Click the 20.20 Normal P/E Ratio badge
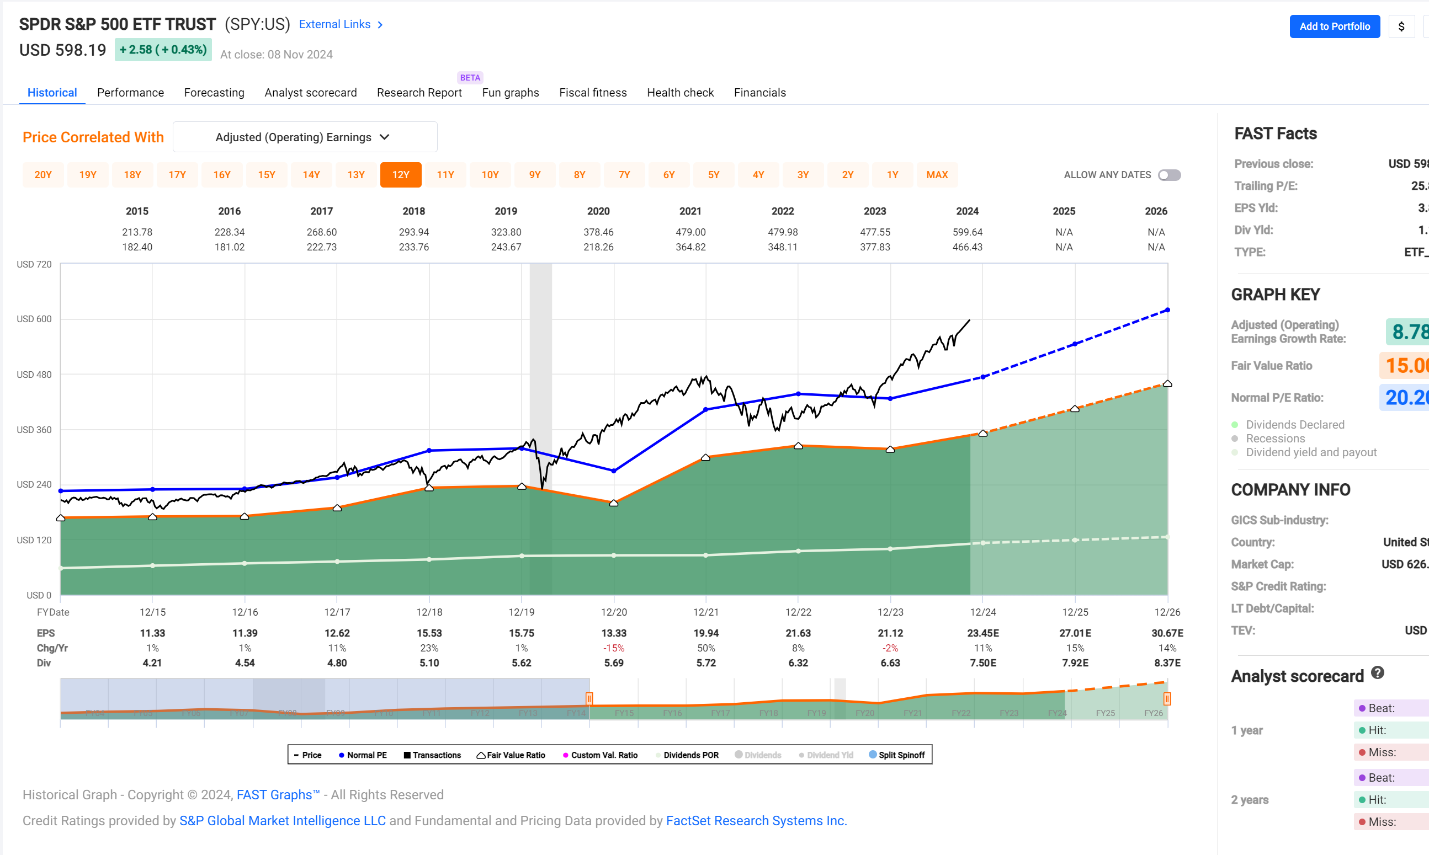 click(x=1404, y=398)
